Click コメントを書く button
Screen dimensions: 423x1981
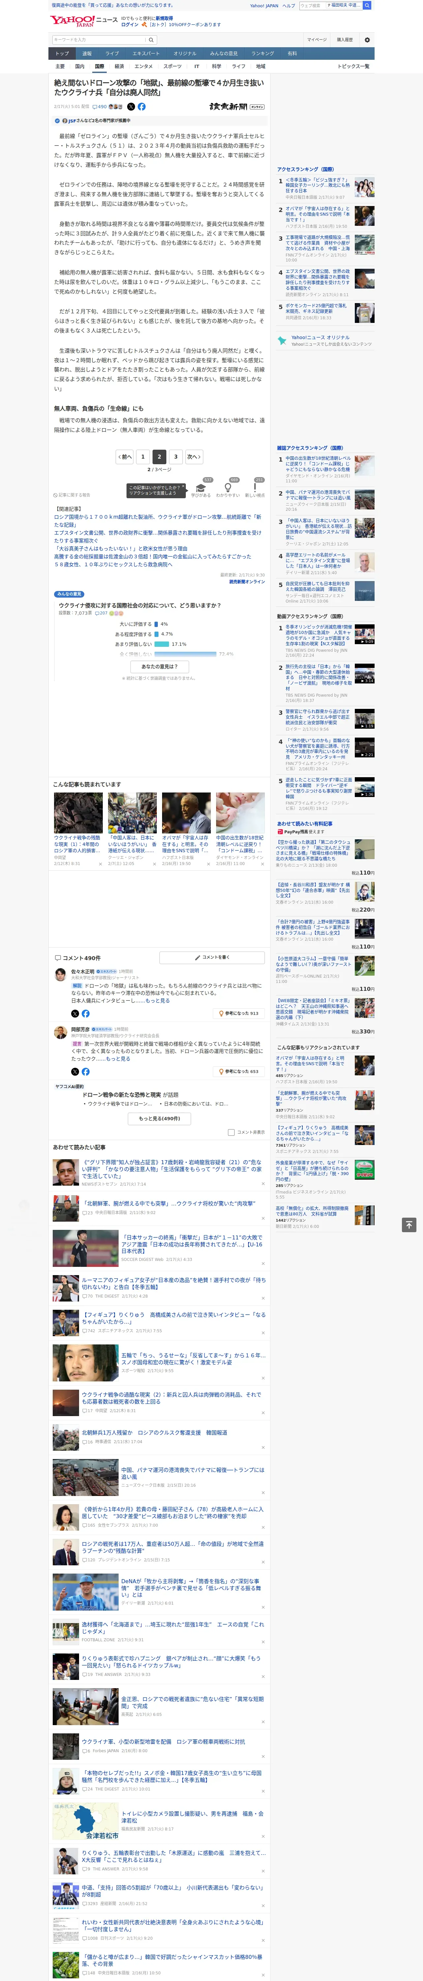(212, 957)
